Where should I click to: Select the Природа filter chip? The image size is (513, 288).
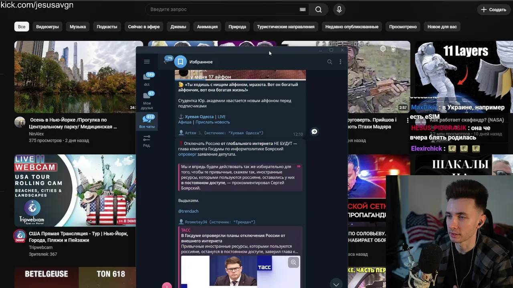(237, 27)
